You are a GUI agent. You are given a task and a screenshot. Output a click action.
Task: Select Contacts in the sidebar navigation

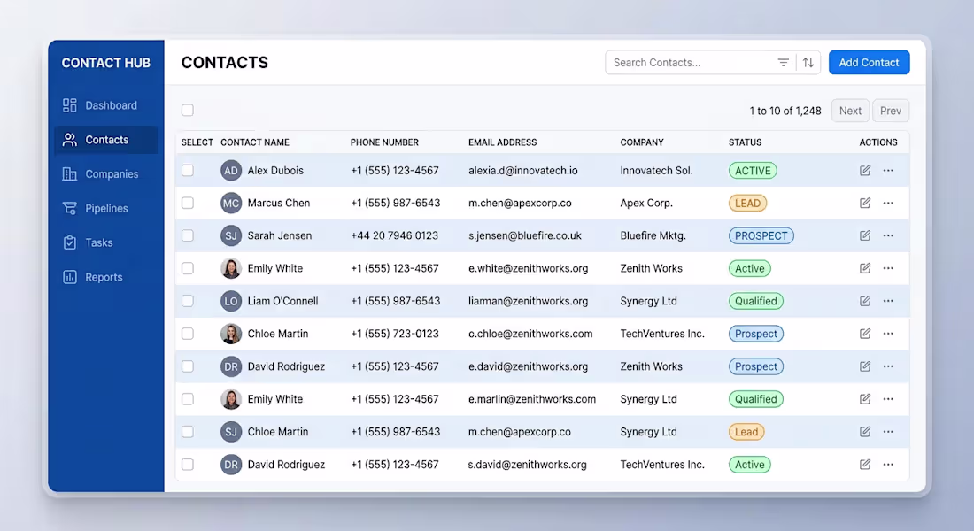click(106, 140)
